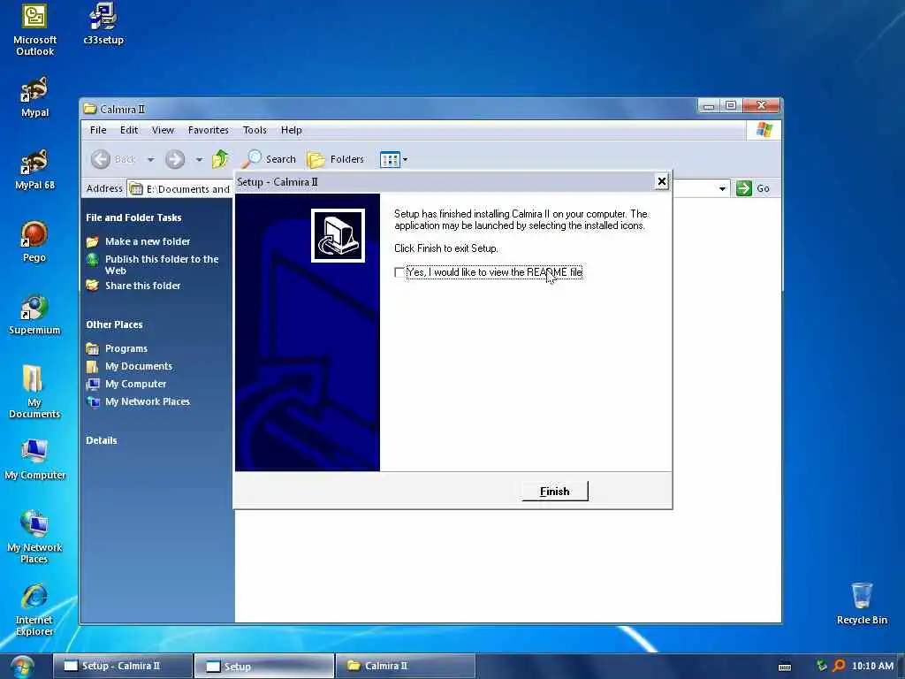Open Search in the Explorer toolbar
This screenshot has width=905, height=679.
click(x=269, y=159)
